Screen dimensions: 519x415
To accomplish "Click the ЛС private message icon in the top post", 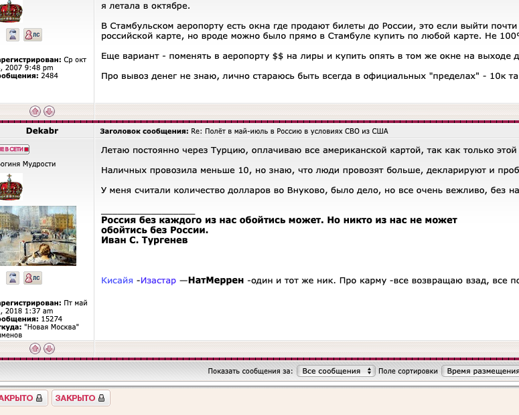I will coord(32,34).
